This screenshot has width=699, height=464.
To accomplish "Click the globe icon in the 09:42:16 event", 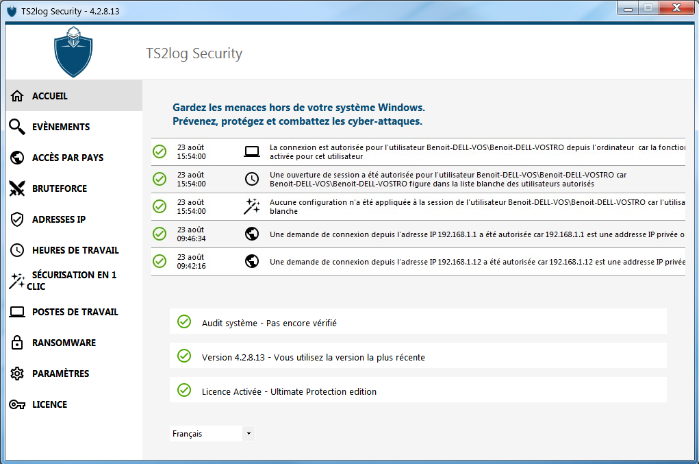I will (x=252, y=261).
